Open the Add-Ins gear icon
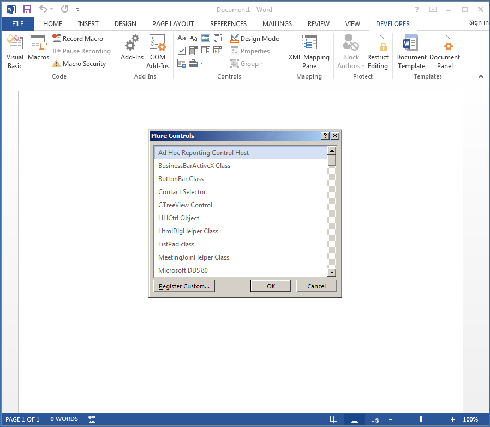Screen dimensions: 490x427 [x=132, y=48]
